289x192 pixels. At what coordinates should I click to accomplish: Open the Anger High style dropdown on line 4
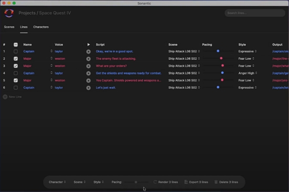[247, 73]
